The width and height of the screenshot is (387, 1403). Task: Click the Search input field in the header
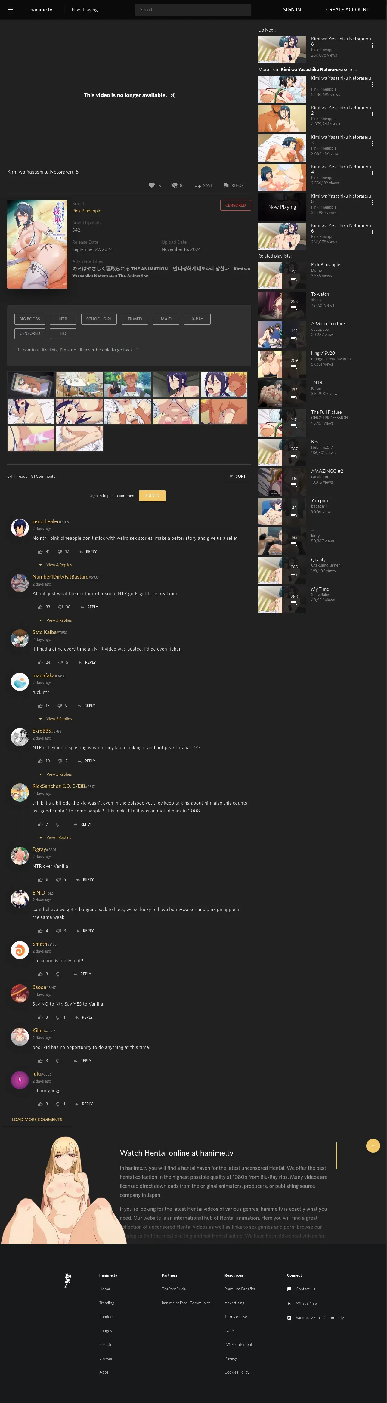click(193, 9)
